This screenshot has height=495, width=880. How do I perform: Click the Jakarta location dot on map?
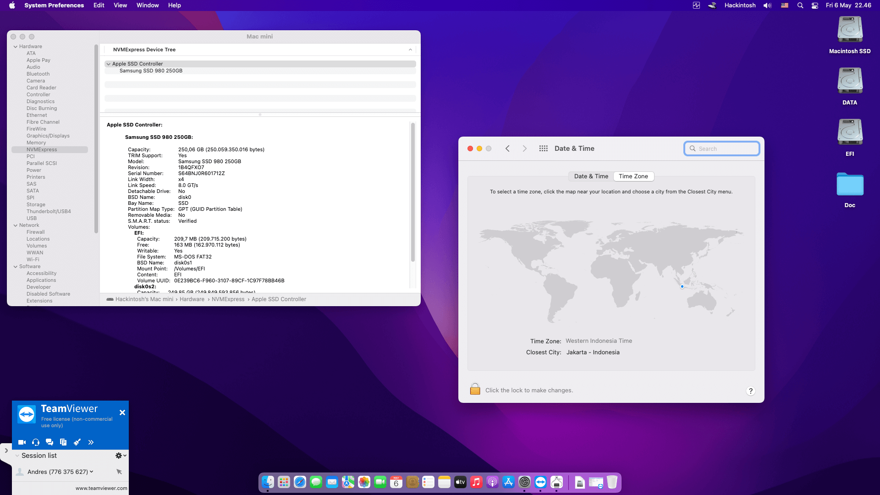point(682,286)
